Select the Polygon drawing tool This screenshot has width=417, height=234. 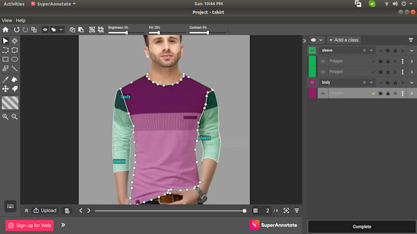point(15,50)
